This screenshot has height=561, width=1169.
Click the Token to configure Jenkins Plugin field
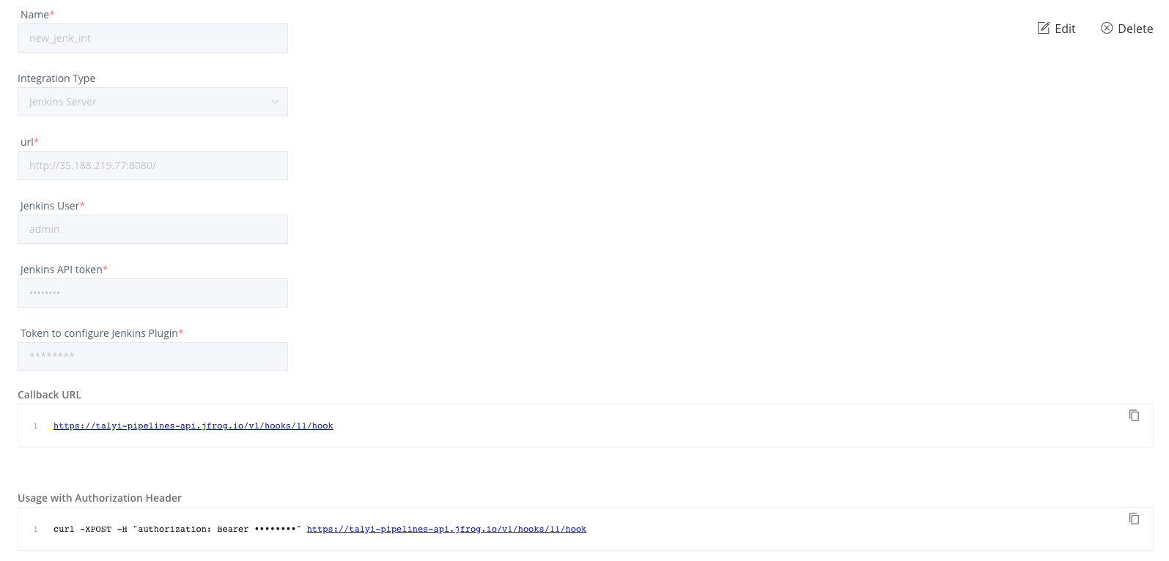[152, 357]
